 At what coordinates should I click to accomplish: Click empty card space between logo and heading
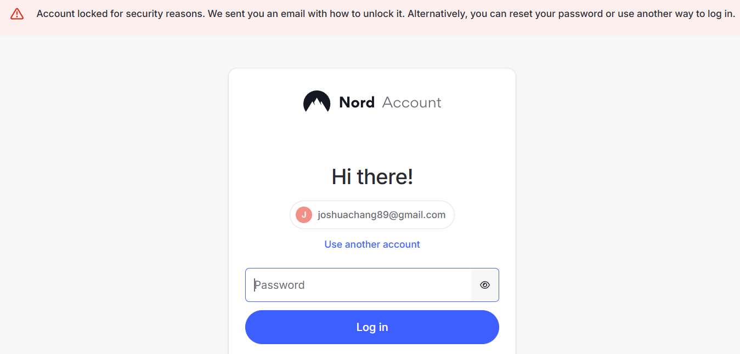372,140
